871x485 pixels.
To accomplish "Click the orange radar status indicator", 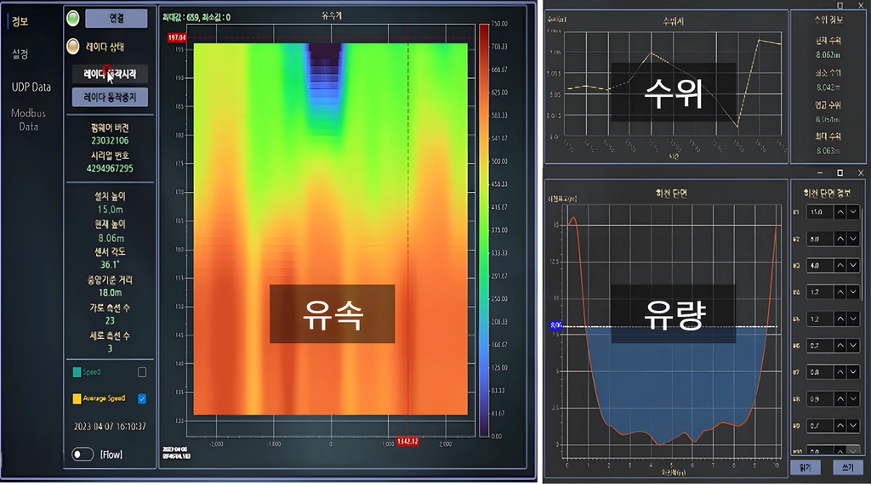I will (x=73, y=47).
